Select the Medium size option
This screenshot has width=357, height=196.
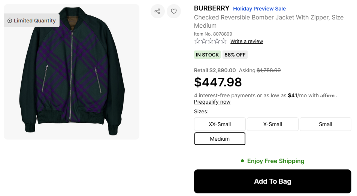[220, 139]
